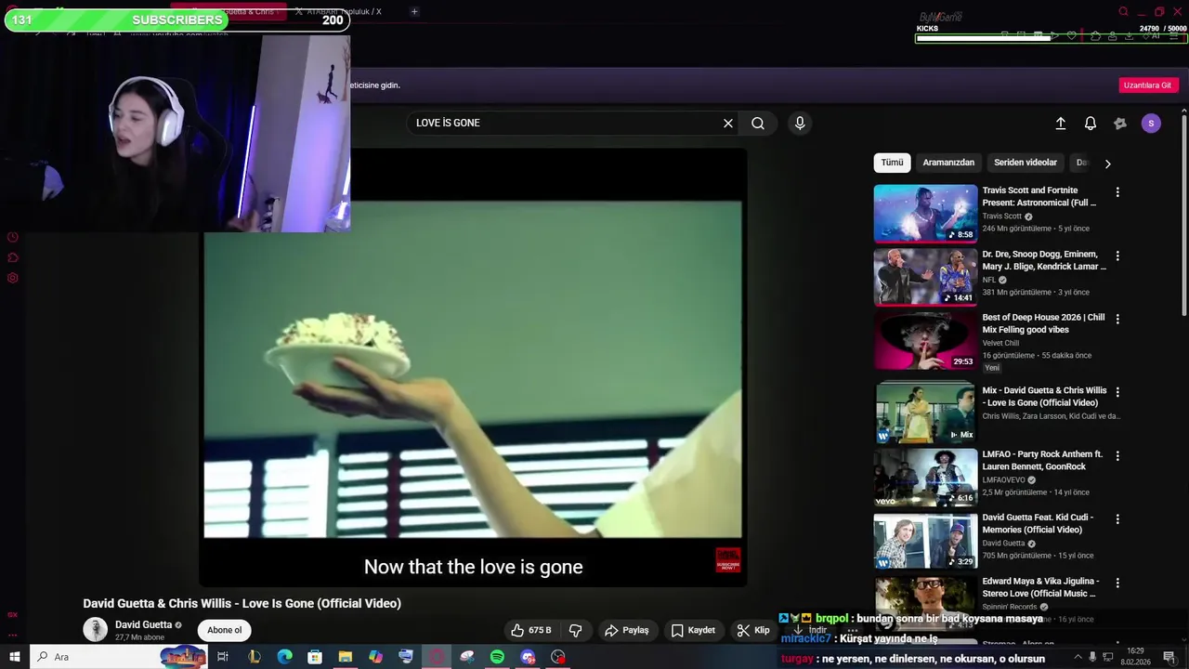Open the purple account avatar menu
1189x669 pixels.
pos(1151,123)
